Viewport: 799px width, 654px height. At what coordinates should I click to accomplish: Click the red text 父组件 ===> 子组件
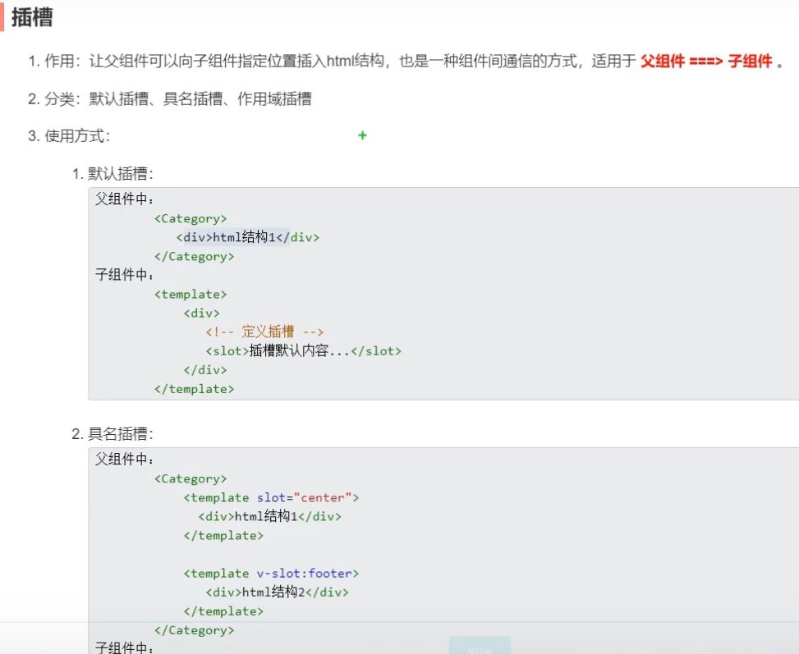point(706,62)
